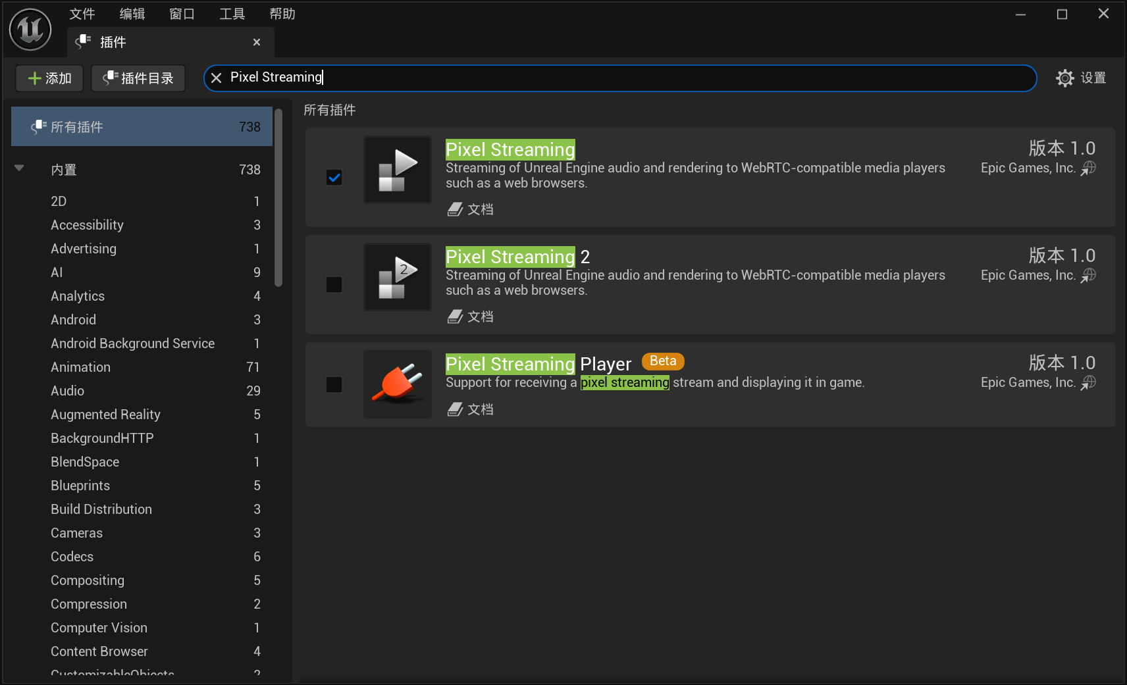Maximize the plugins window

click(x=1062, y=14)
